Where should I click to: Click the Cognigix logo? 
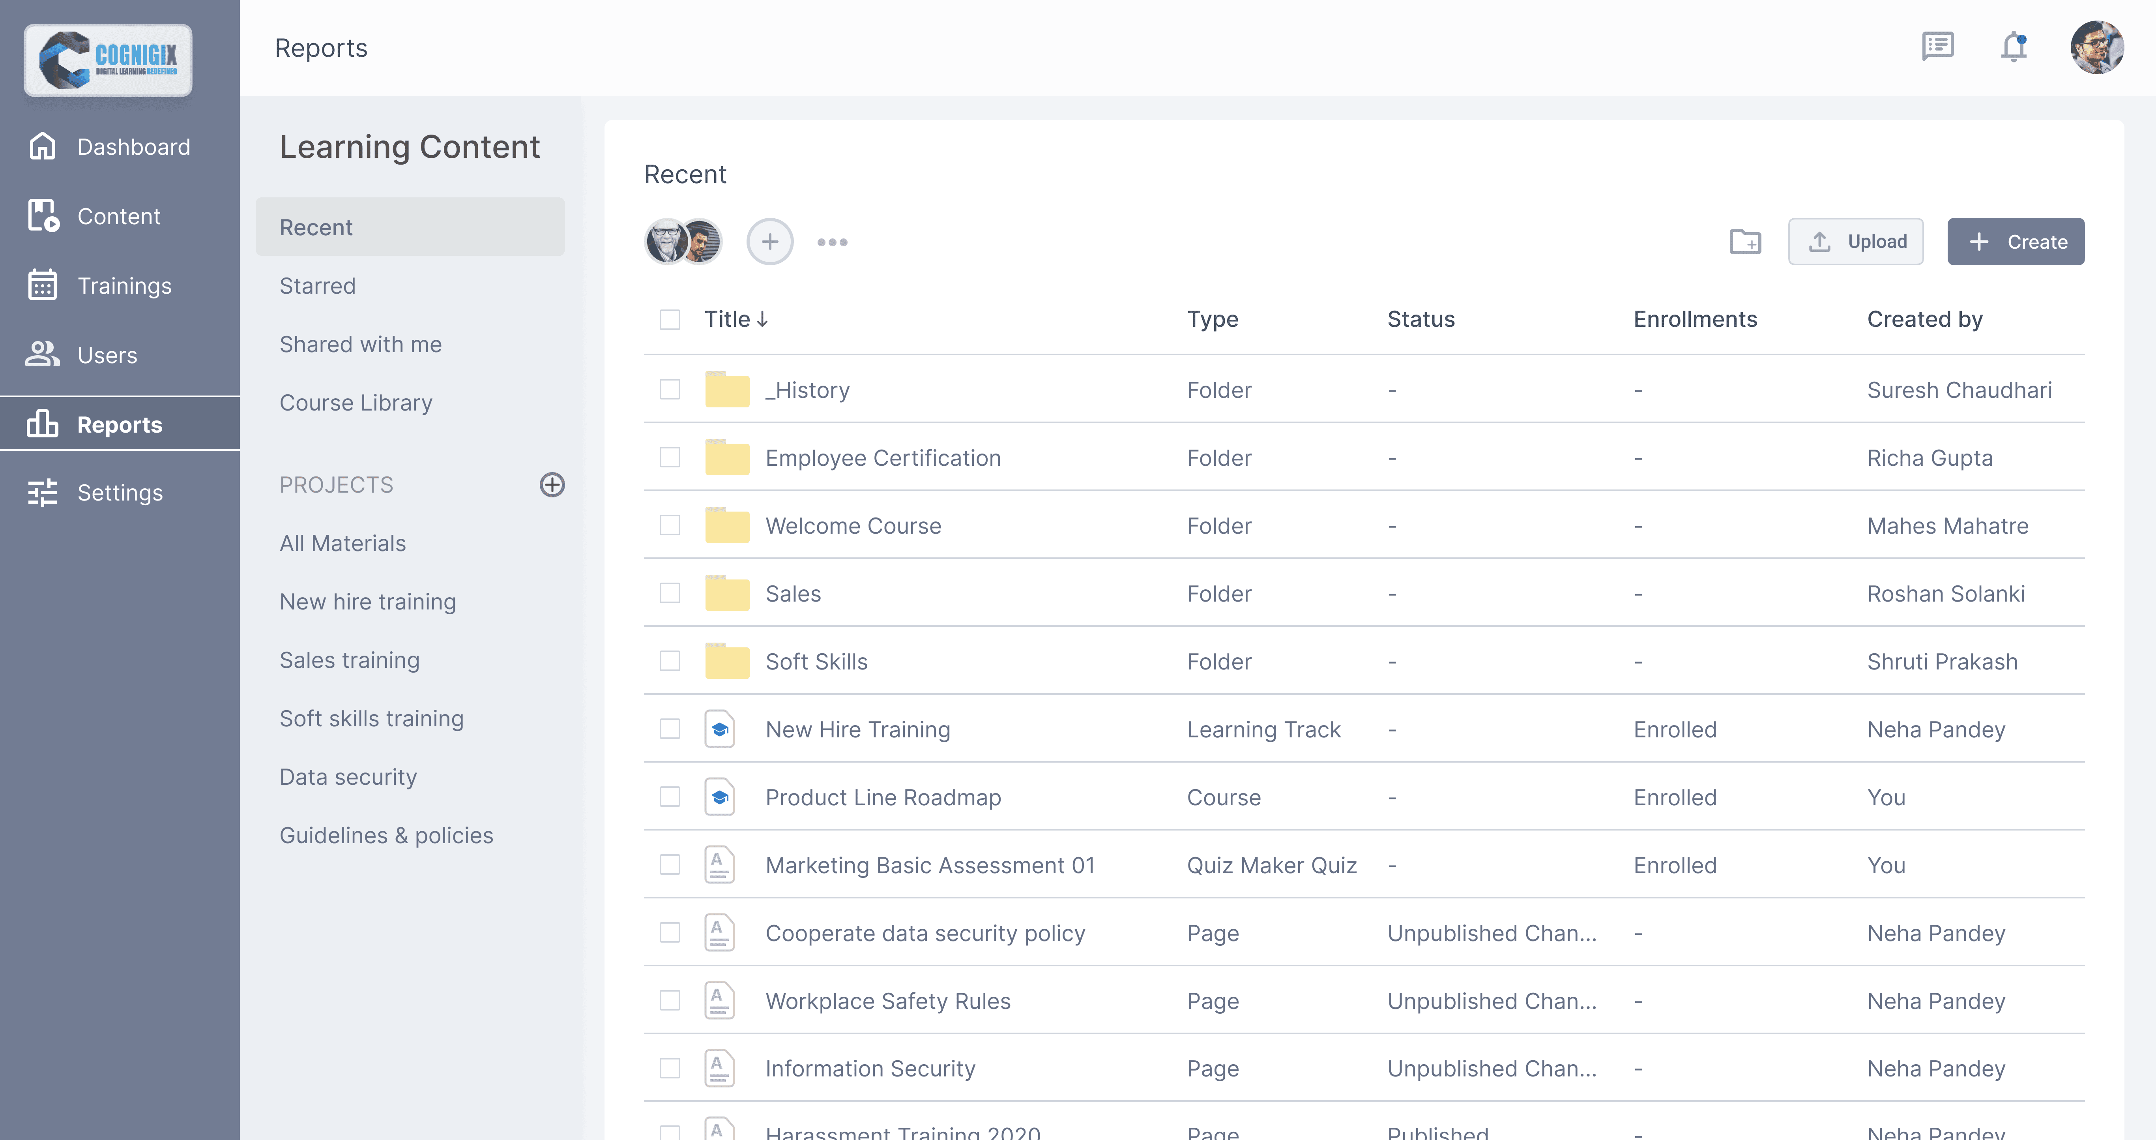click(x=108, y=60)
